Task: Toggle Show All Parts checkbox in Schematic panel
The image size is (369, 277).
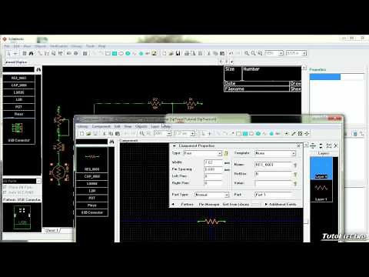Action: point(5,188)
